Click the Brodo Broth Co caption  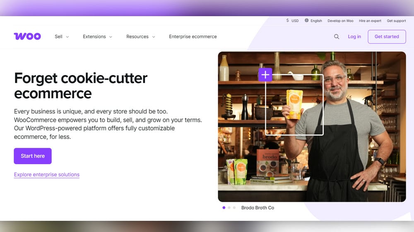pyautogui.click(x=258, y=208)
